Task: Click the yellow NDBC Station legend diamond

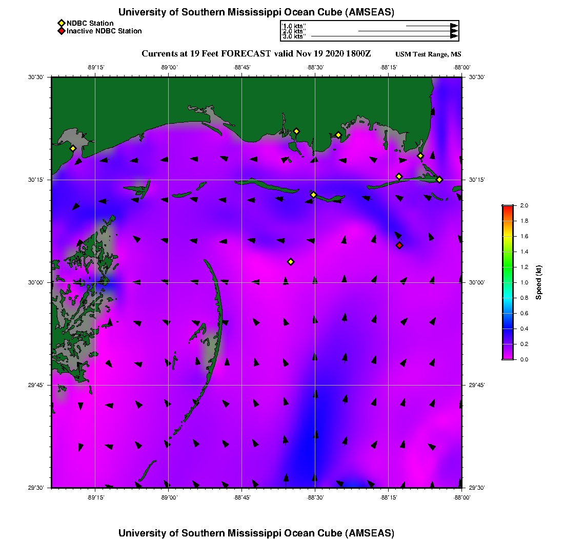Action: (x=61, y=23)
